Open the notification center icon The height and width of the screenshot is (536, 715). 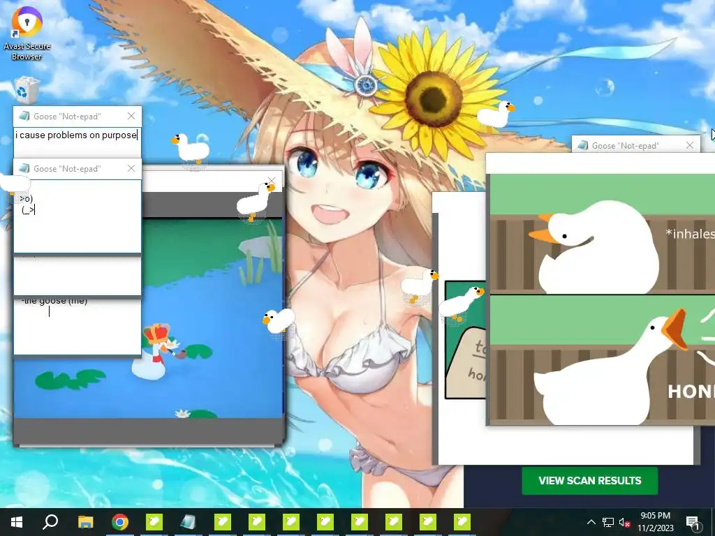click(692, 522)
